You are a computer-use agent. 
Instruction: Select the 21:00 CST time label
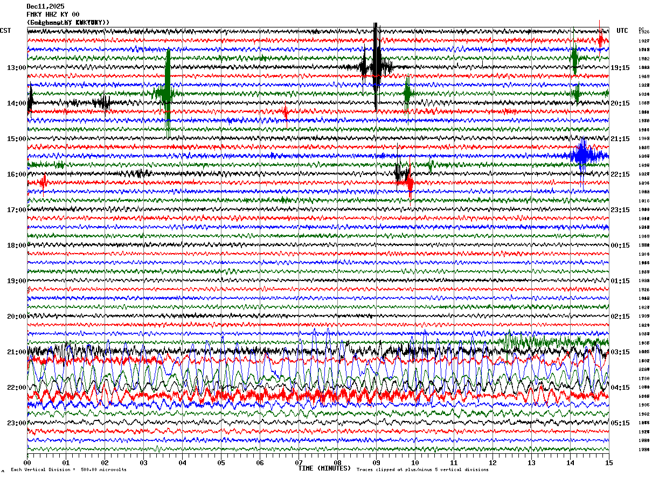click(x=17, y=352)
